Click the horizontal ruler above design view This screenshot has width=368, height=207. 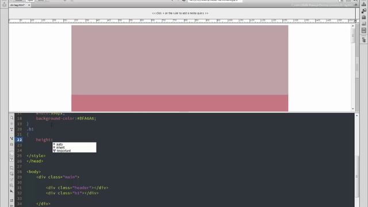pyautogui.click(x=182, y=21)
